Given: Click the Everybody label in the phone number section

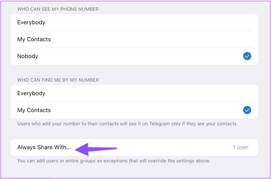Looking at the screenshot, I should (31, 22).
